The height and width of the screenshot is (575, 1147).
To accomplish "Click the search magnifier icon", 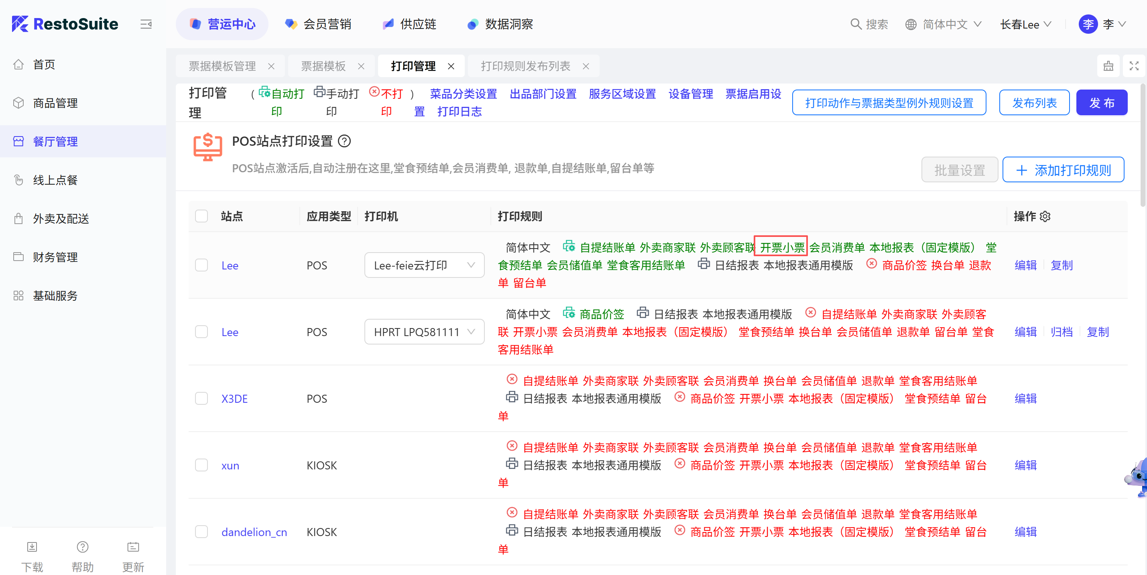I will click(x=855, y=24).
